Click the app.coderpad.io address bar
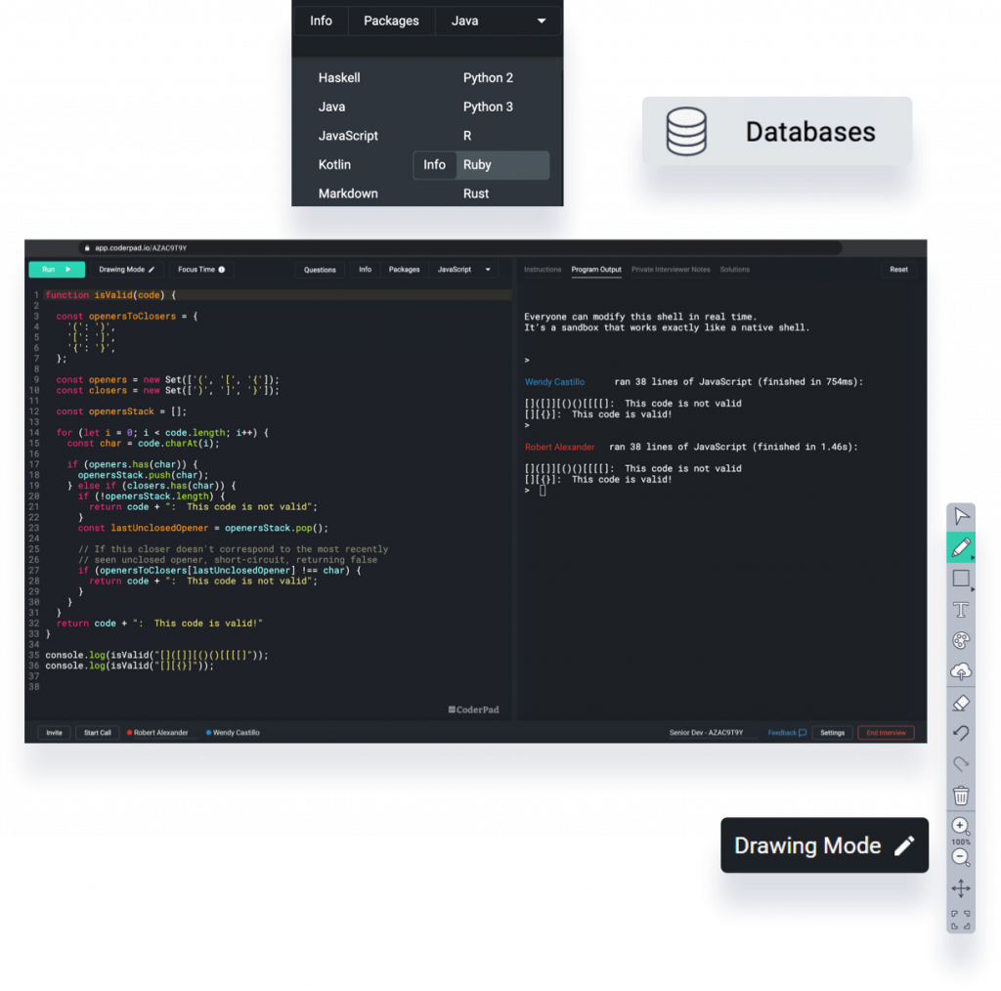The image size is (1001, 991). (459, 248)
